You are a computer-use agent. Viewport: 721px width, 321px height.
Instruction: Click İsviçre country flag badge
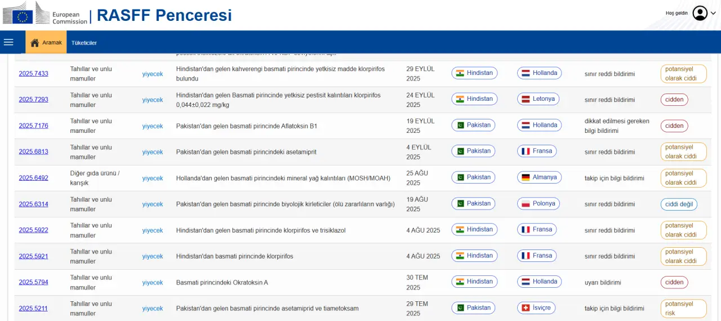tap(536, 308)
